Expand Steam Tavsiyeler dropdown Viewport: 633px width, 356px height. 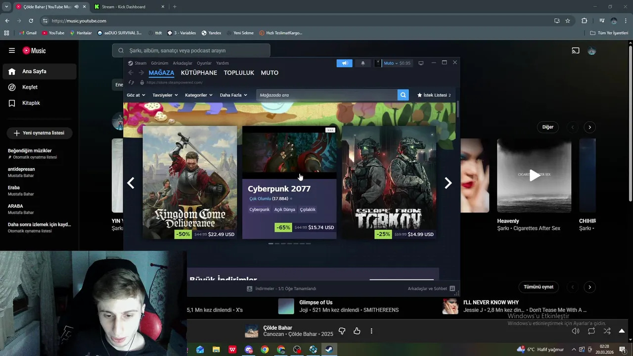pos(165,95)
